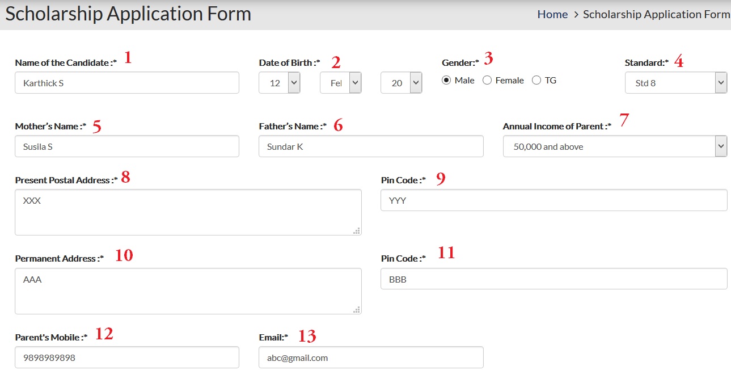Grab the Present Postal Address resize handle
Image resolution: width=731 pixels, height=370 pixels.
(x=357, y=231)
